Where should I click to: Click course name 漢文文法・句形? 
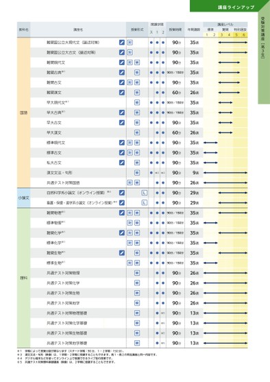[x=60, y=173]
